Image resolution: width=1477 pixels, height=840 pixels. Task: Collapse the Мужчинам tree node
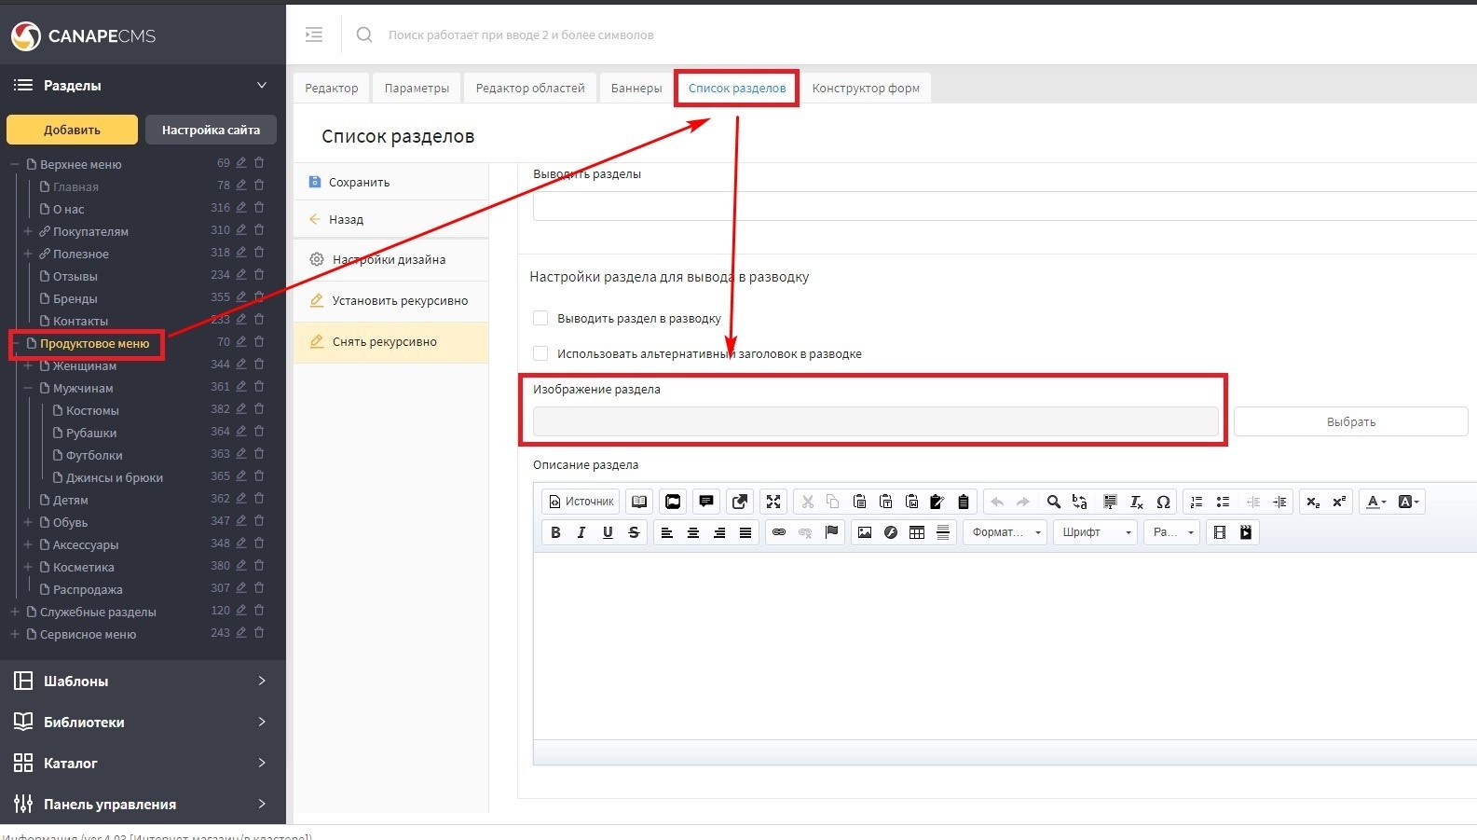coord(28,388)
